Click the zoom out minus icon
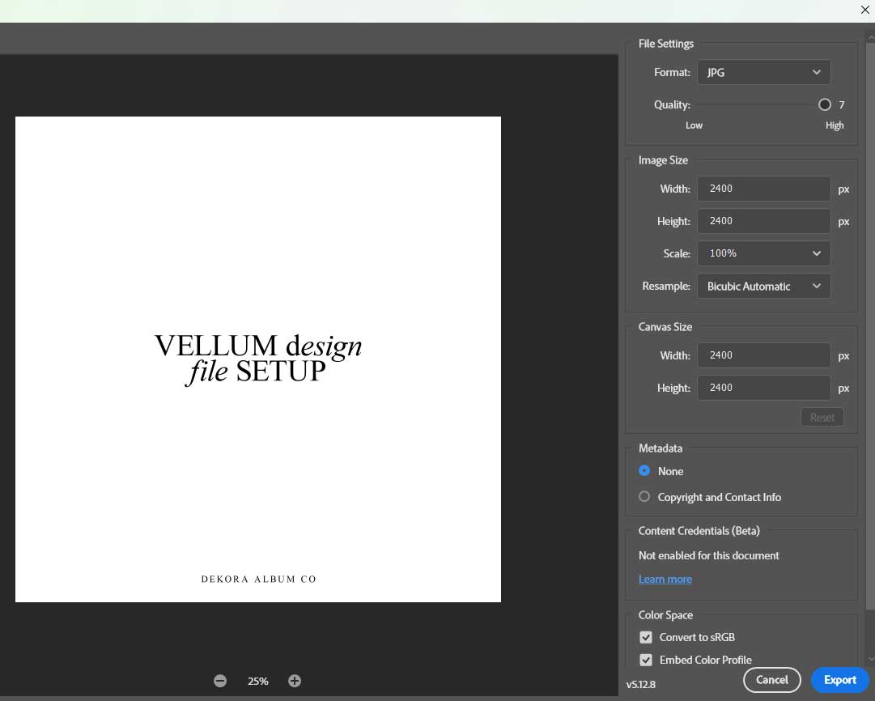Image resolution: width=875 pixels, height=701 pixels. pyautogui.click(x=220, y=681)
